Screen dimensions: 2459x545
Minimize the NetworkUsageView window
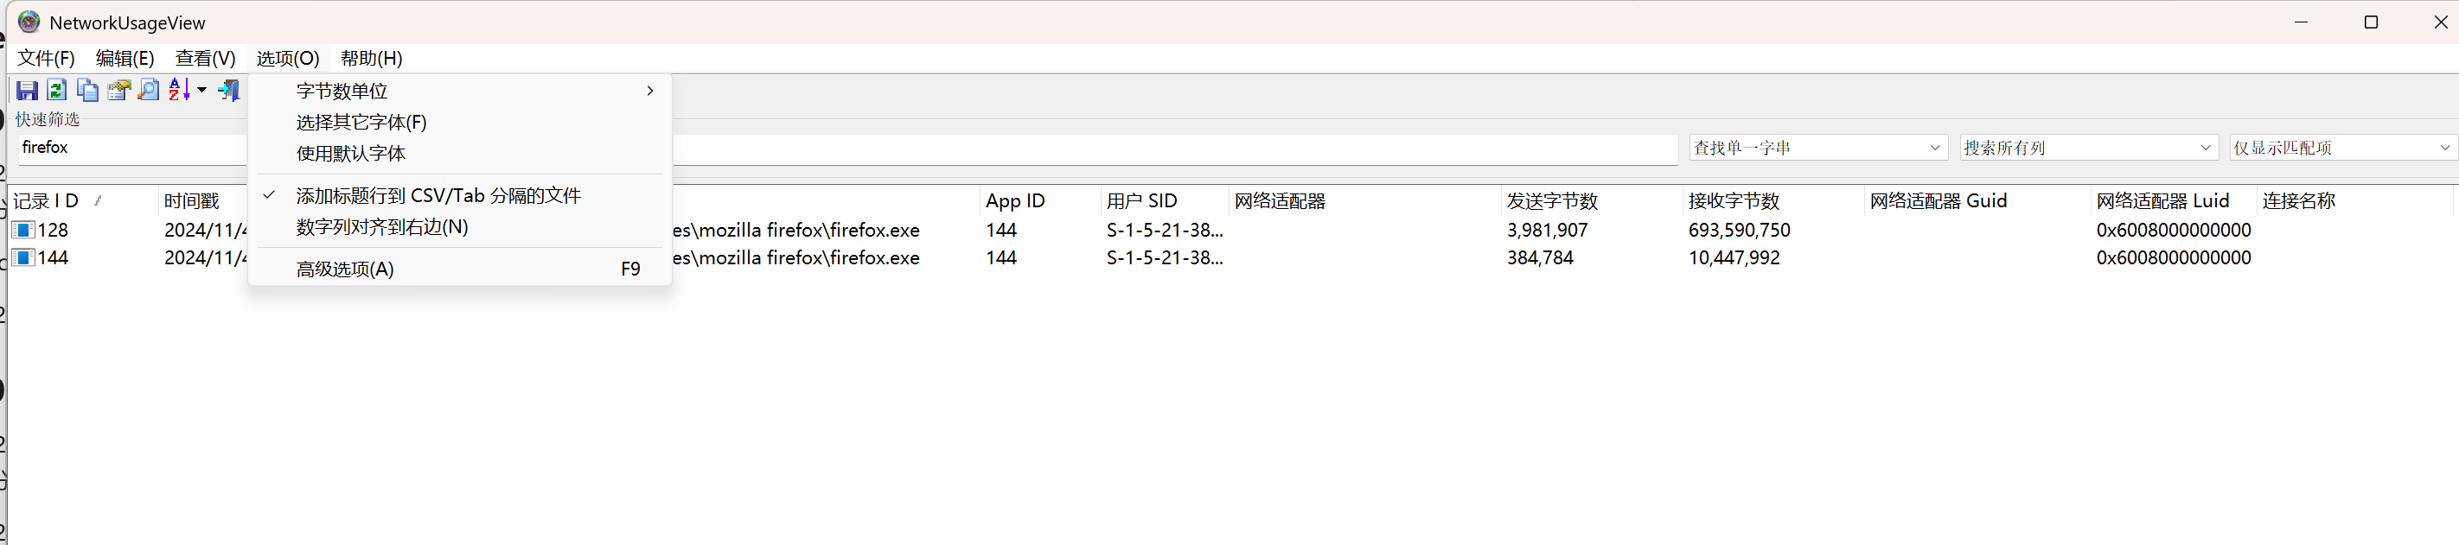(x=2301, y=22)
